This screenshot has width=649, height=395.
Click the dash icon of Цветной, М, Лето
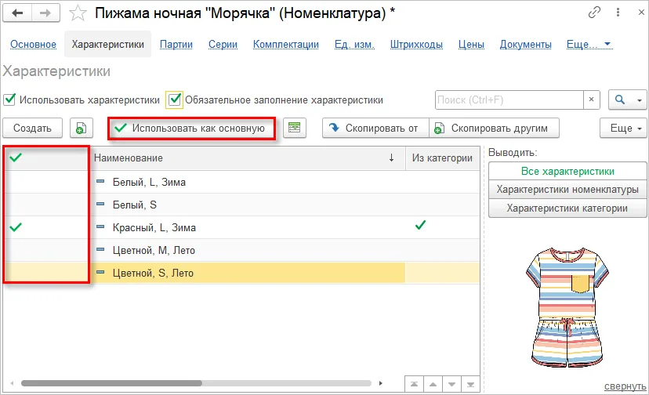pos(100,249)
